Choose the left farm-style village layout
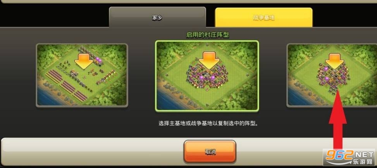 coord(82,75)
